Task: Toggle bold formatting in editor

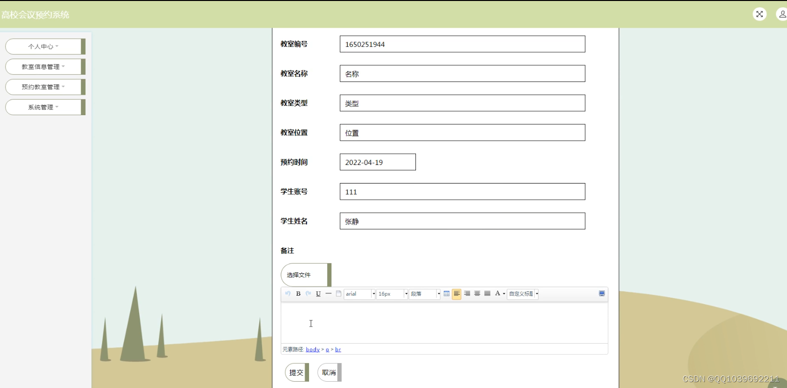Action: click(298, 294)
